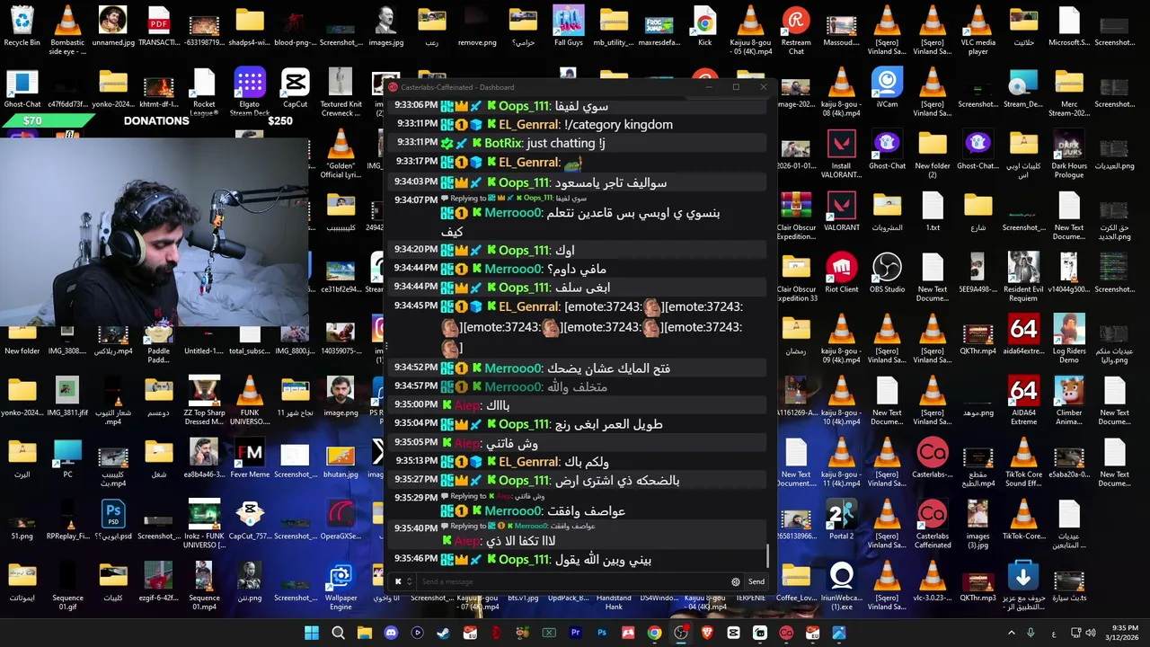1150x647 pixels.
Task: Click the chat window vertical scrollbar
Action: click(767, 556)
